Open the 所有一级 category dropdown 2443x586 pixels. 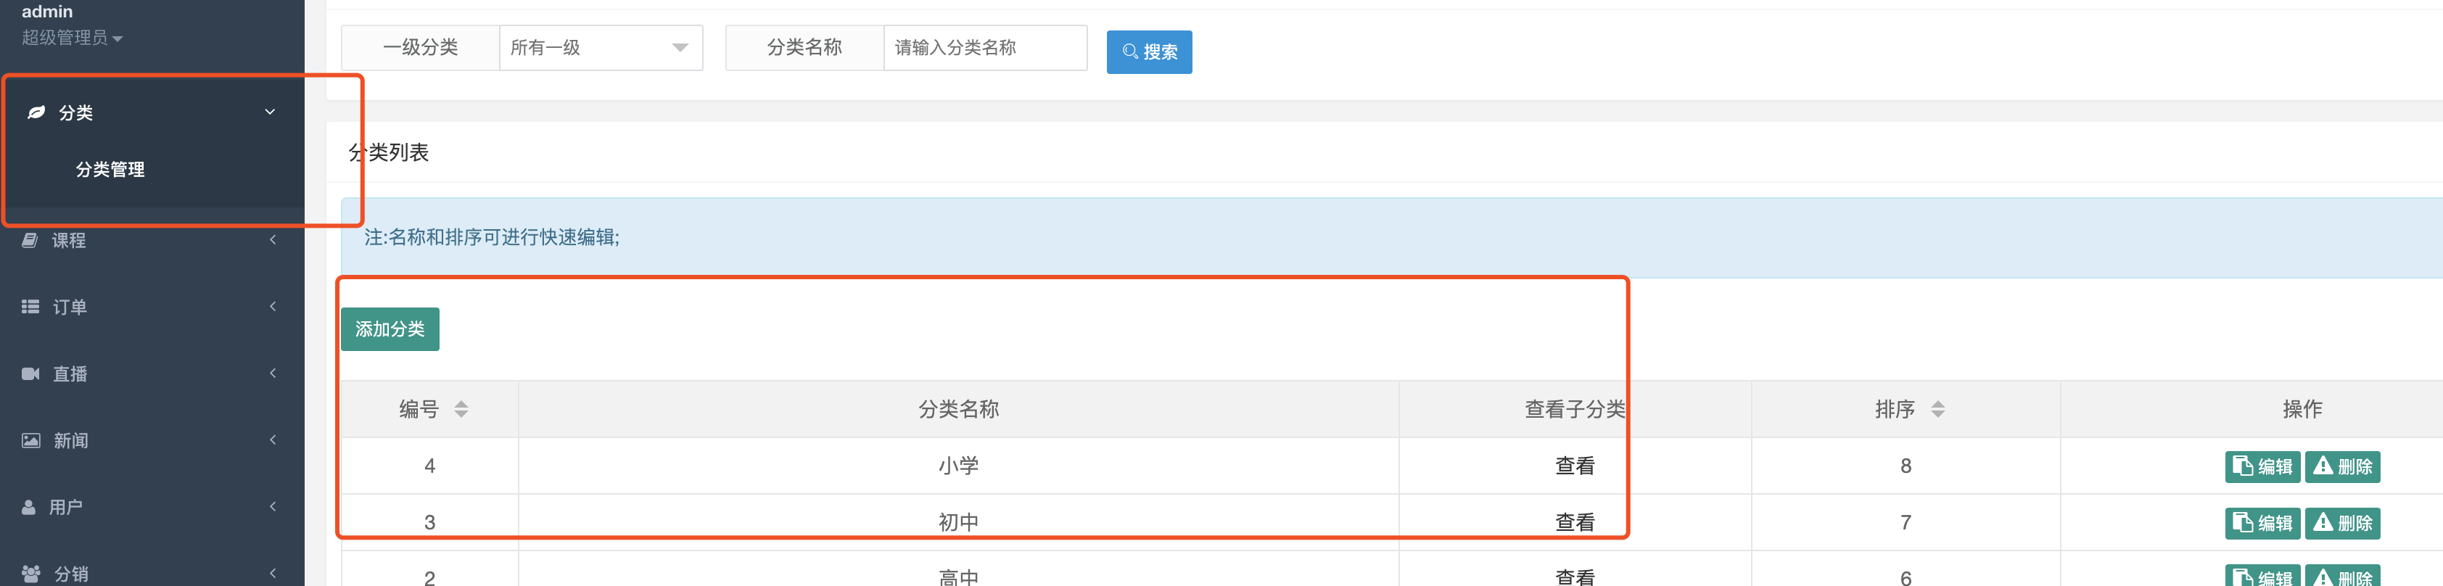(601, 47)
